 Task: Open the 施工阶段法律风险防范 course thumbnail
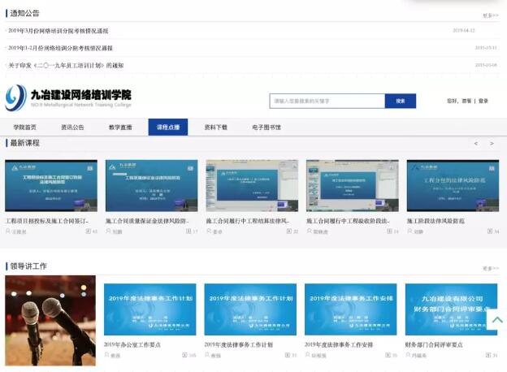pyautogui.click(x=453, y=186)
